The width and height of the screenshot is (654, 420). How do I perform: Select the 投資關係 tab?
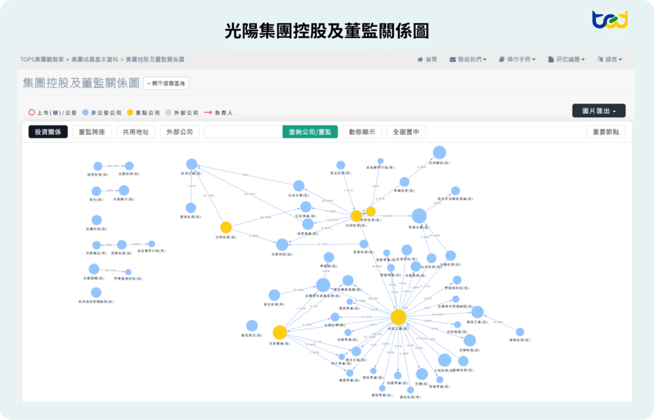(48, 132)
